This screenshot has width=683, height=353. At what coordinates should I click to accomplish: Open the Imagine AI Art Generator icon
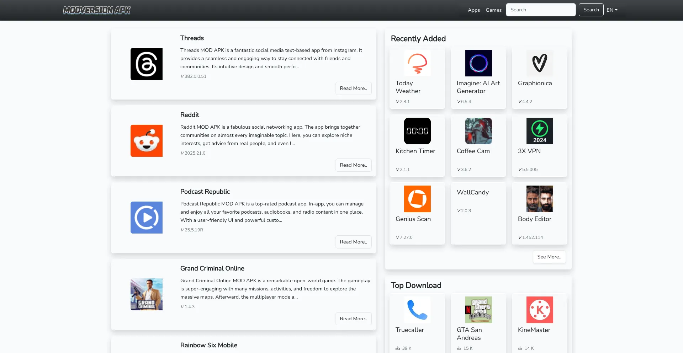click(478, 63)
